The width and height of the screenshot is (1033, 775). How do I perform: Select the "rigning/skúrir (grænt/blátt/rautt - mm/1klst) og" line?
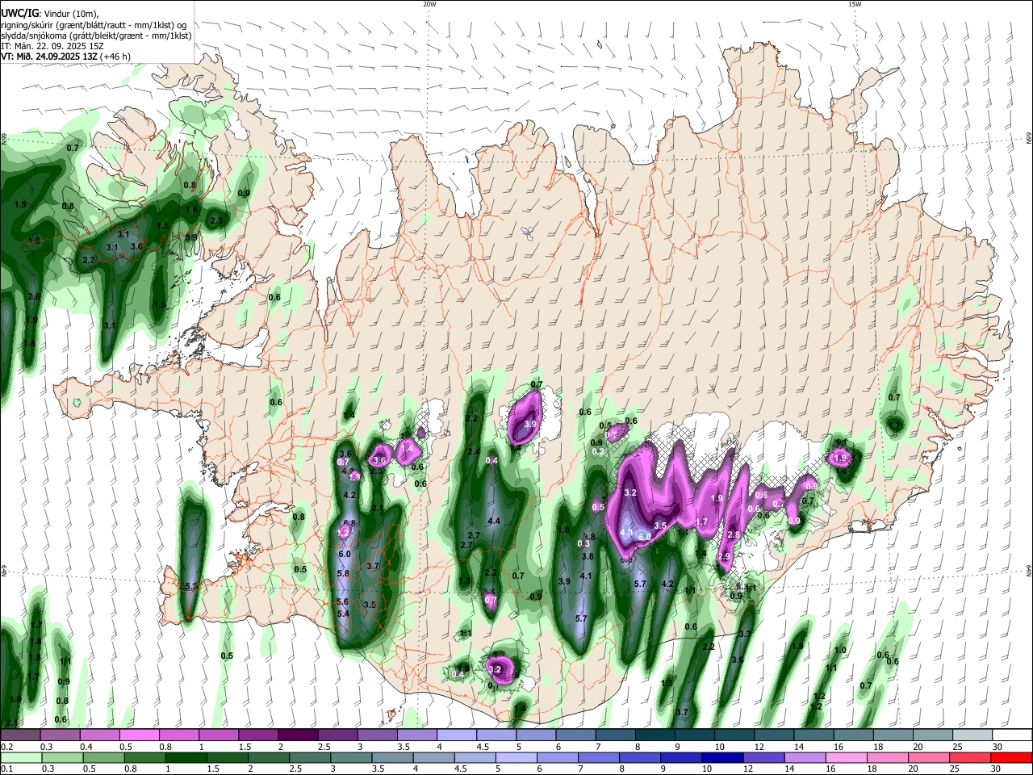[x=94, y=24]
